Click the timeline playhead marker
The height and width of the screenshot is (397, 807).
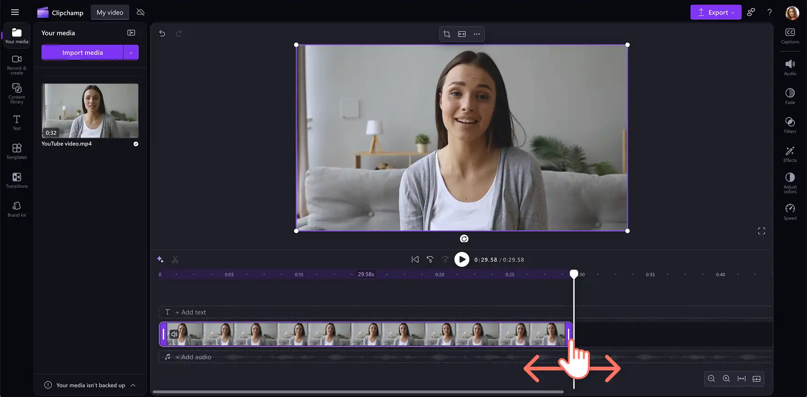[574, 274]
